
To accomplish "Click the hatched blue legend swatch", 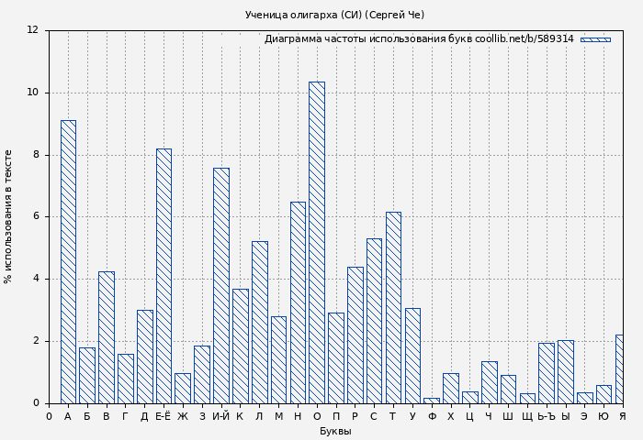I will [x=594, y=39].
